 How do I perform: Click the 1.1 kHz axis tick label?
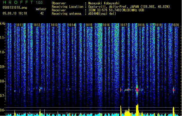tap(2, 38)
